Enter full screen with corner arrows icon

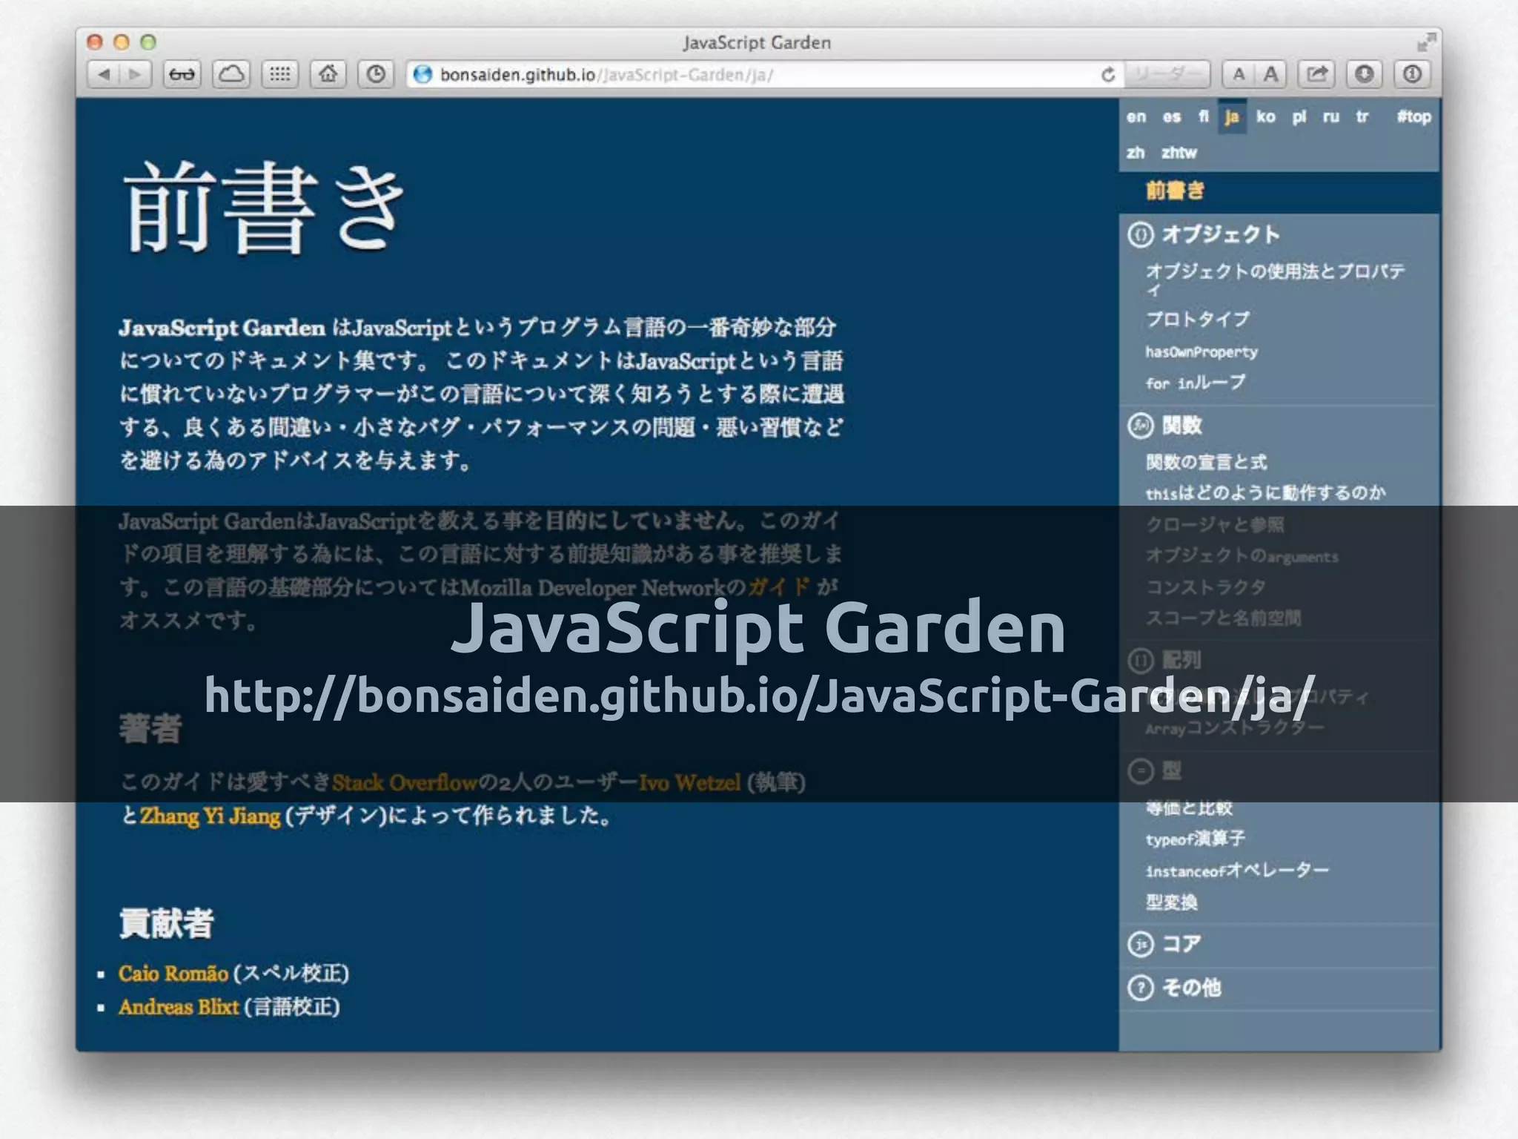coord(1425,43)
